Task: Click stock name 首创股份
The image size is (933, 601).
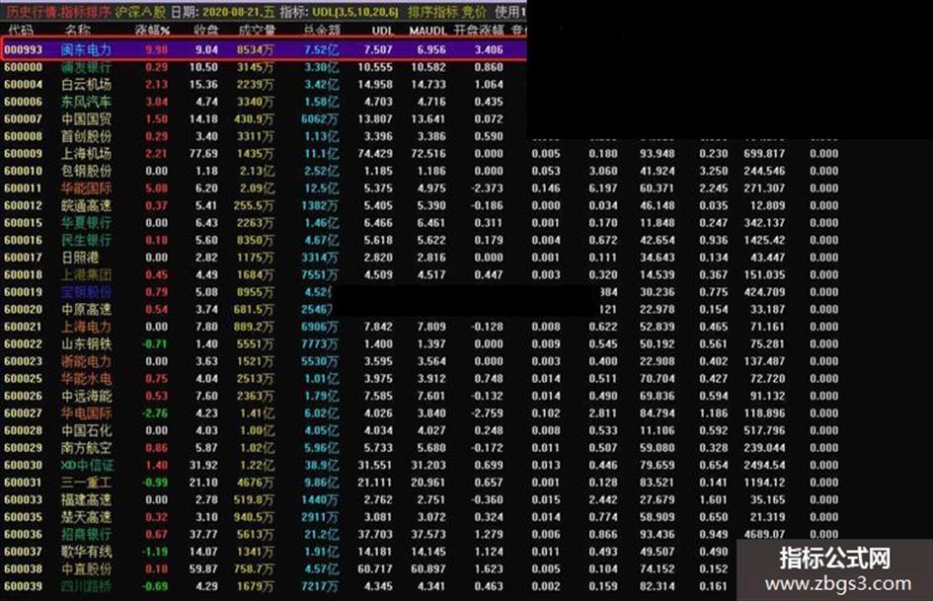Action: (x=86, y=136)
